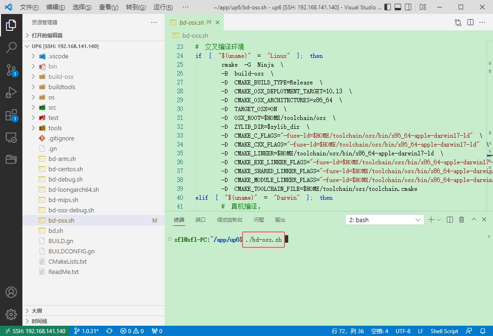Screen dimensions: 493x336
Task: Expand the 大纲 outline section
Action: point(37,311)
